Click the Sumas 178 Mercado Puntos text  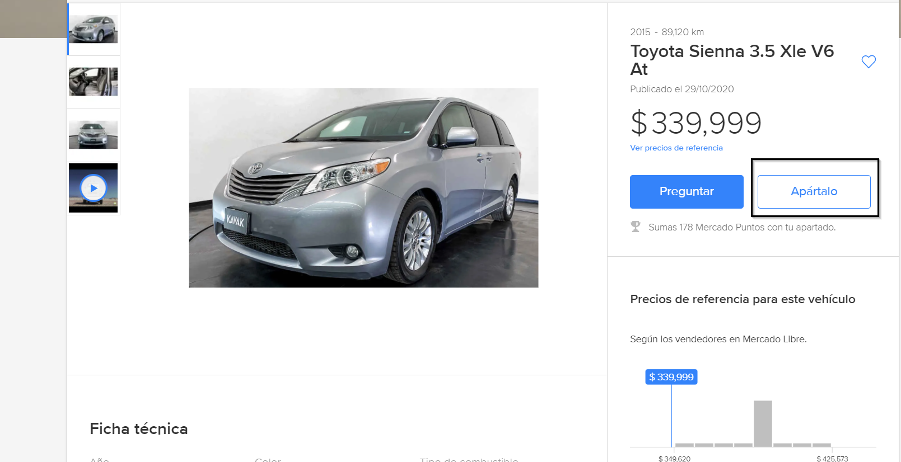point(742,228)
